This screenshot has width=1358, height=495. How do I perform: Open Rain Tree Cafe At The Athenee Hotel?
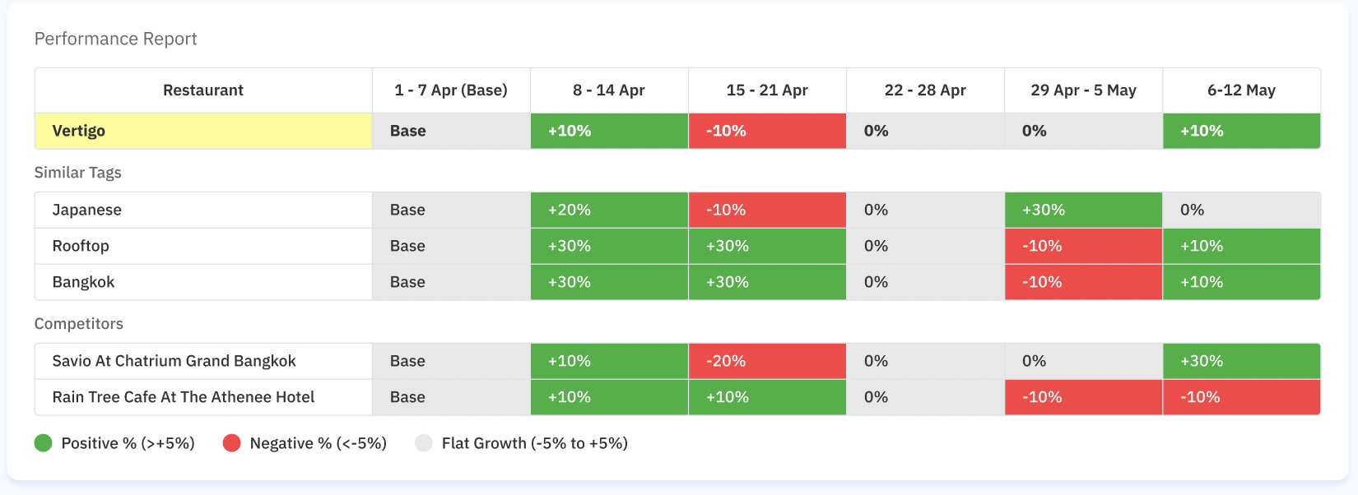pos(184,397)
